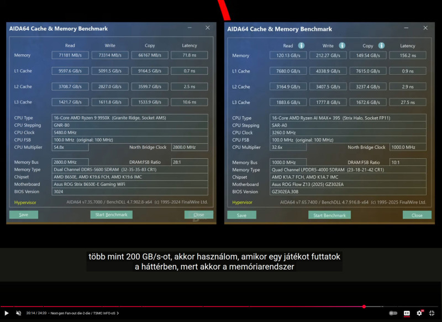
Task: Click the Memory Read value "71181 MB/s"
Action: [70, 55]
